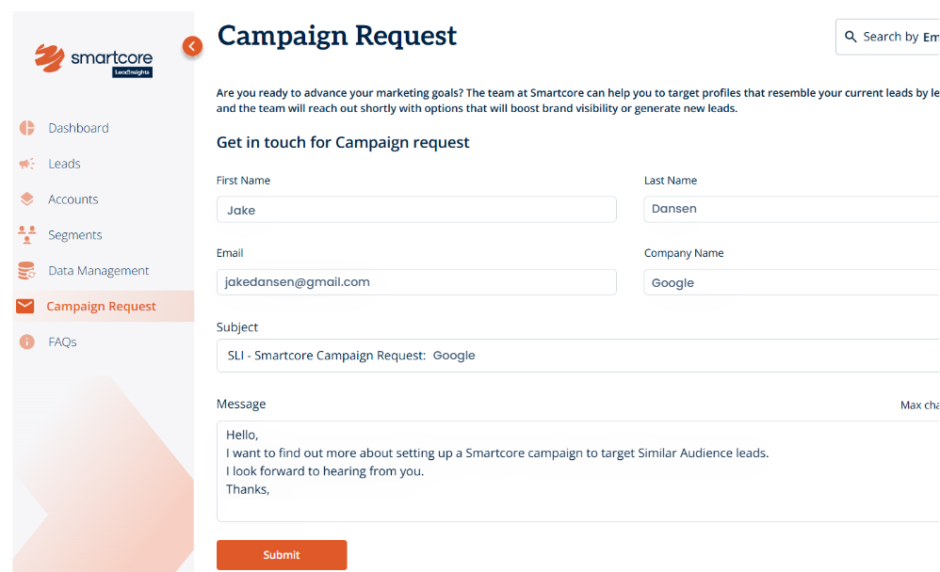
Task: Select Segments in the sidebar
Action: tap(75, 235)
